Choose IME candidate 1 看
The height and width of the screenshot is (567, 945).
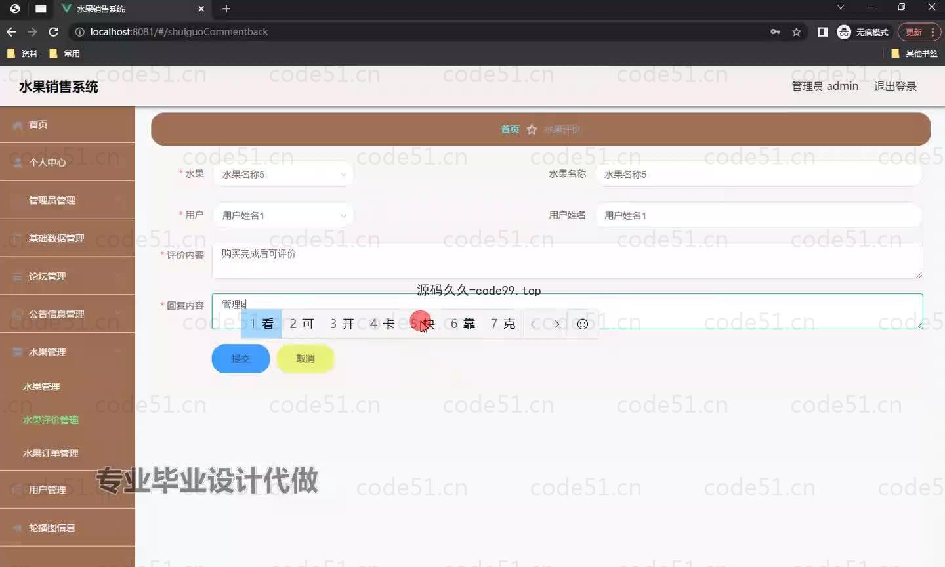coord(261,324)
